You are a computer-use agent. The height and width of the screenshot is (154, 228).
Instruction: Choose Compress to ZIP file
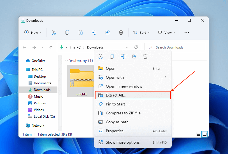click(x=123, y=113)
